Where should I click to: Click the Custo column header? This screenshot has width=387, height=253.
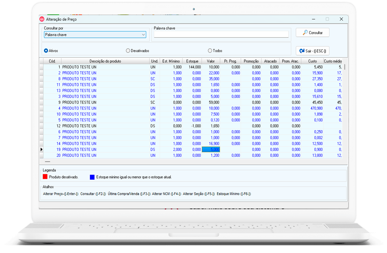pos(312,61)
